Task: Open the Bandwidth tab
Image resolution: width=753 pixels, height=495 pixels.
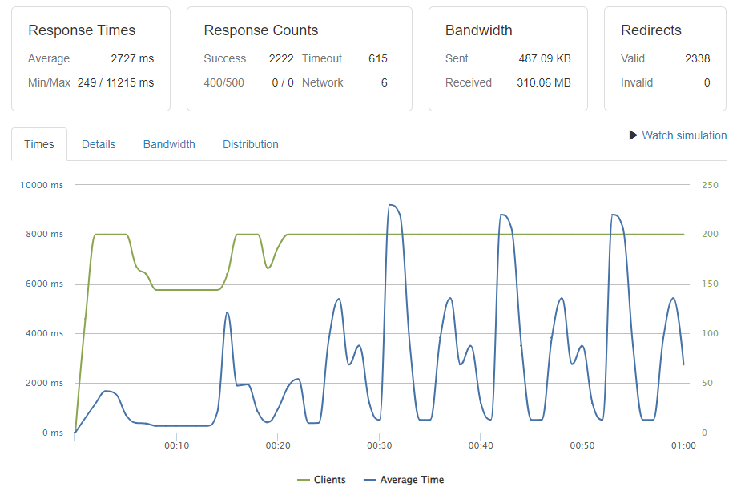Action: pos(169,144)
